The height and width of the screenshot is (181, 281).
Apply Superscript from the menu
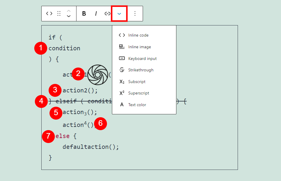(138, 93)
